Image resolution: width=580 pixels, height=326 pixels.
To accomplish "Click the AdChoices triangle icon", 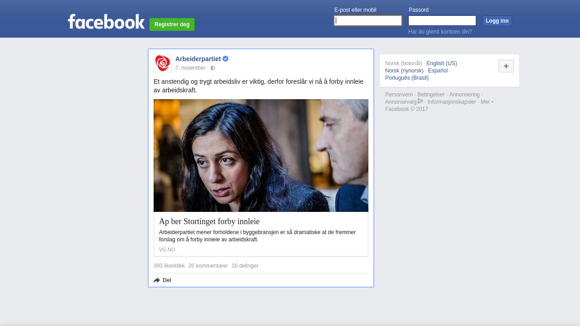I will click(x=420, y=101).
